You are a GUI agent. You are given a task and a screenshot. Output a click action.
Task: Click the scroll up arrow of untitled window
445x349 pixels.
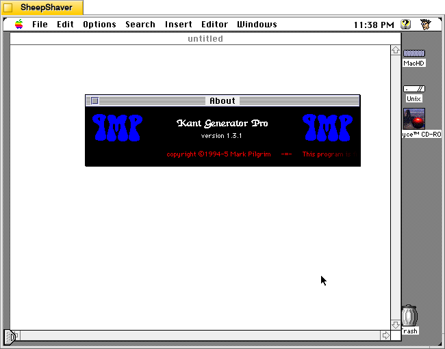click(x=396, y=50)
